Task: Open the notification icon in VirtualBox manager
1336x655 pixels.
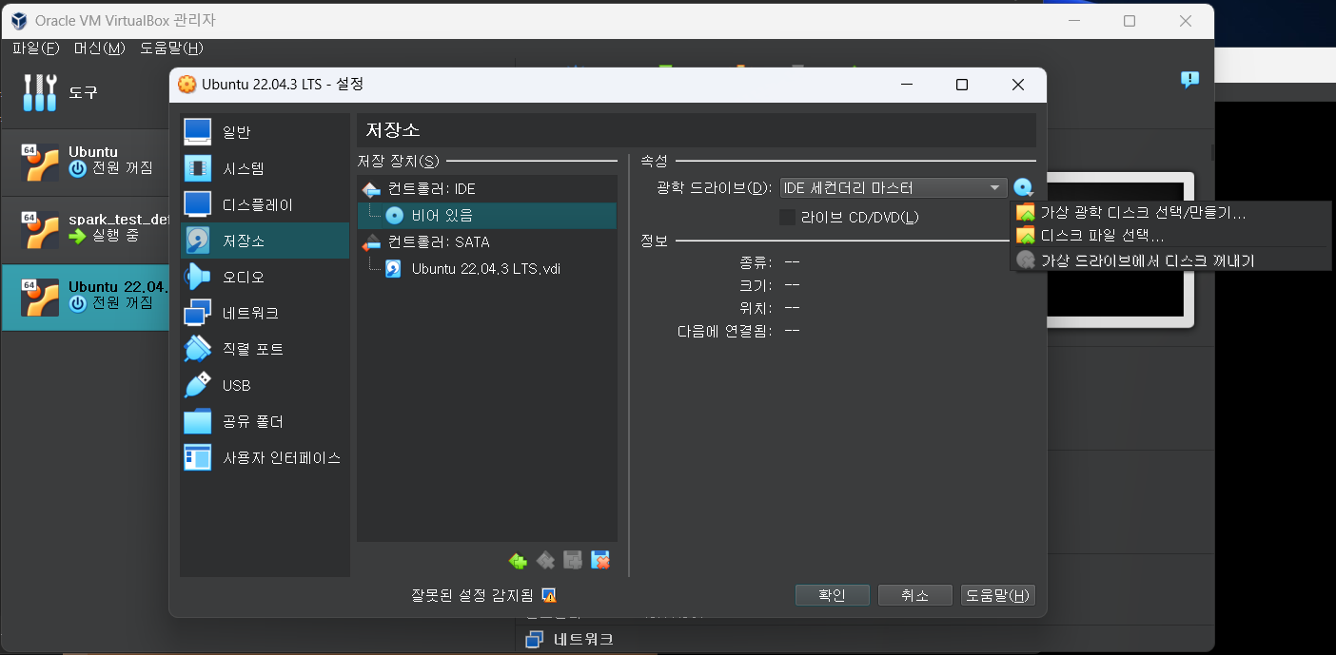Action: coord(1189,80)
